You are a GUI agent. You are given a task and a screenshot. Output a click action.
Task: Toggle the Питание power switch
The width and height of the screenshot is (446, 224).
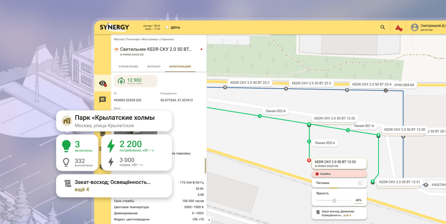[x=361, y=183]
